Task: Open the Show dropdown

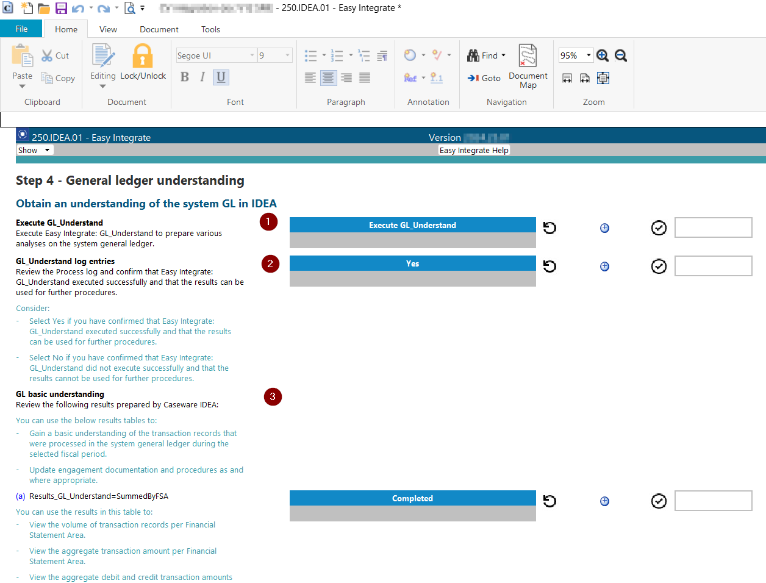Action: click(x=34, y=150)
